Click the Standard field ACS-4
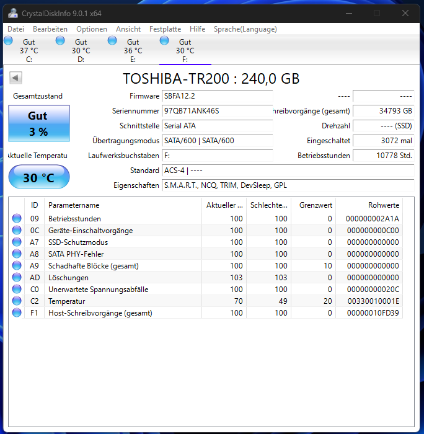The image size is (424, 434). 288,170
